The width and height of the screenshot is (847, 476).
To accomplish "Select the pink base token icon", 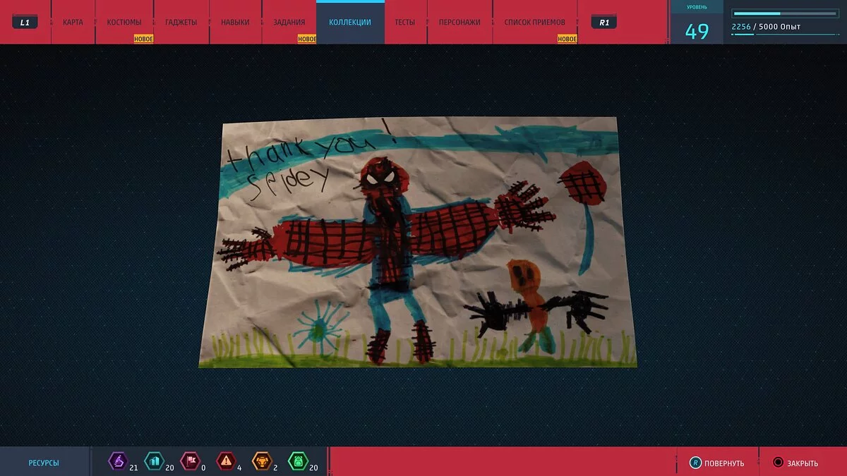I will pyautogui.click(x=190, y=461).
